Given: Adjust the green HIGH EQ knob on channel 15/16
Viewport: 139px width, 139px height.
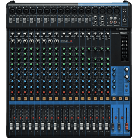Looking at the screenshot, I should point(95,49).
